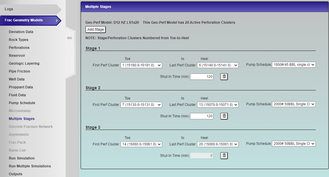Open Stage 2 Last Perf Cluster dropdown

coord(218,104)
